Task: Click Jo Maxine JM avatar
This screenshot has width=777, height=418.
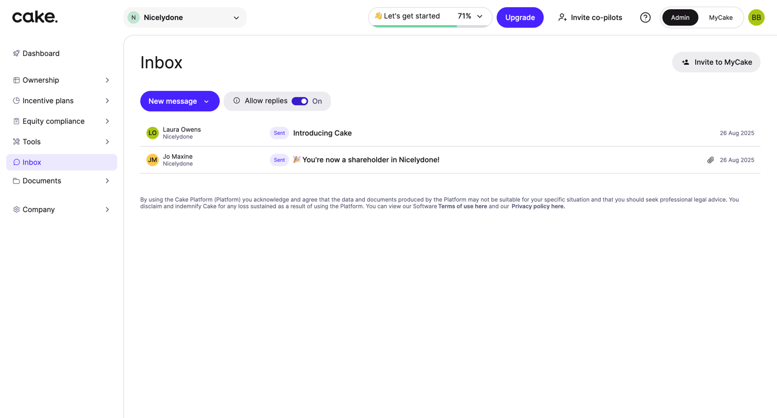Action: tap(153, 160)
